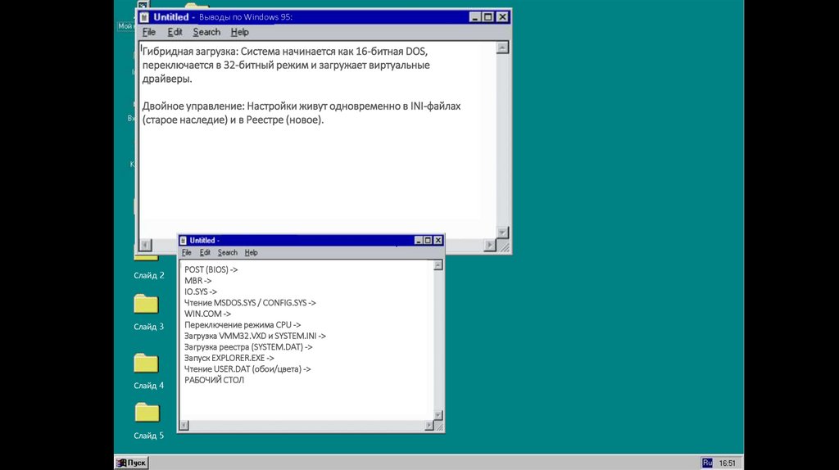Image resolution: width=839 pixels, height=470 pixels.
Task: Click notepad icon in small Untitled title bar
Action: click(x=183, y=241)
